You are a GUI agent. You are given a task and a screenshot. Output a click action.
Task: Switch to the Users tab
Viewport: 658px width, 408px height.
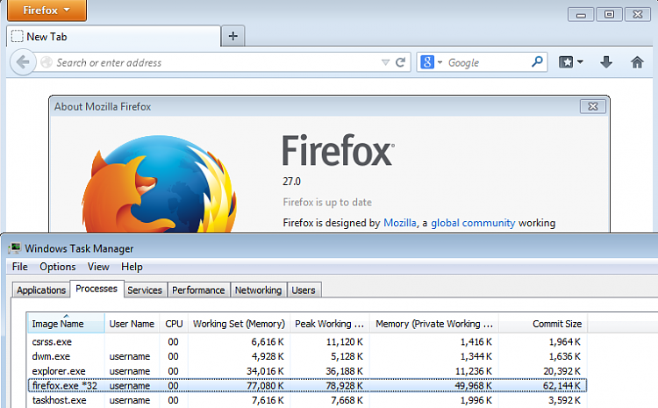coord(304,290)
